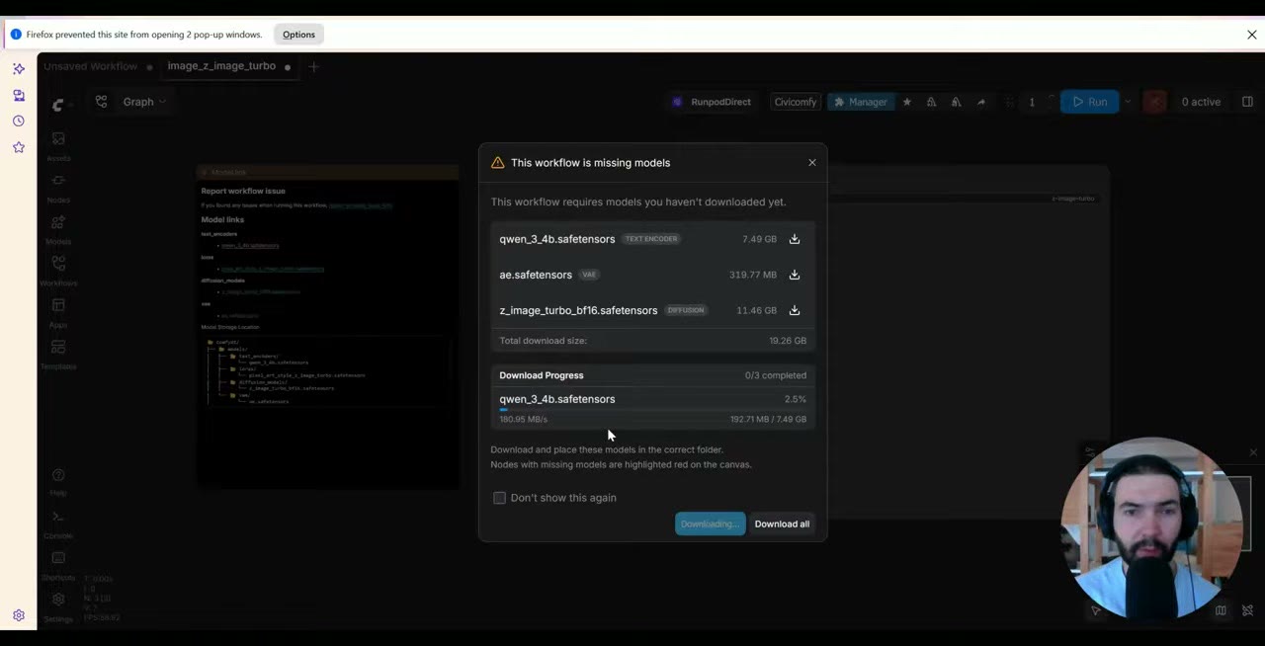
Task: Click the red cancel icon beside Run
Action: click(x=1154, y=102)
